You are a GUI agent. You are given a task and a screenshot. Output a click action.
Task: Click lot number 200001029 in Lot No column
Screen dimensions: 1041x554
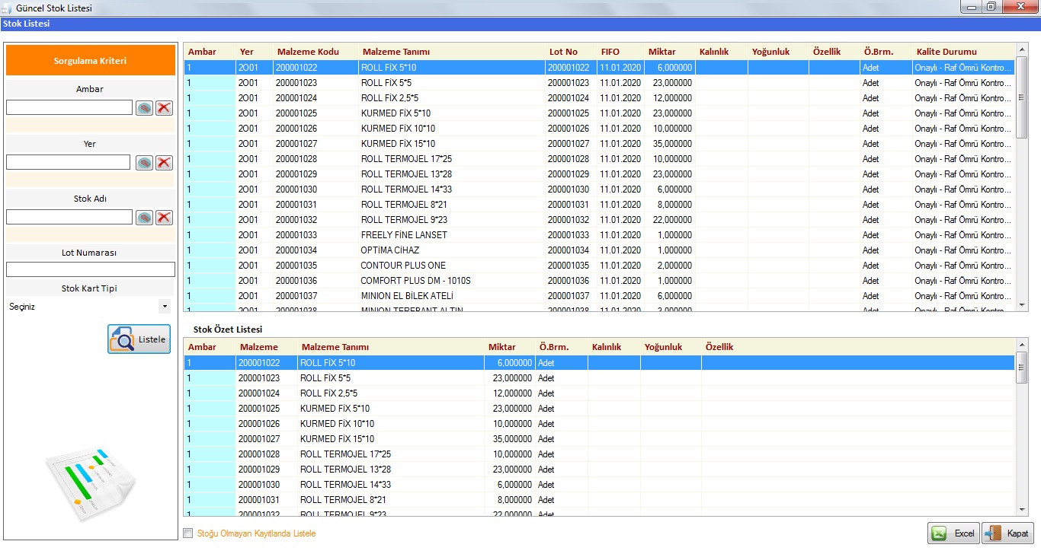[569, 174]
